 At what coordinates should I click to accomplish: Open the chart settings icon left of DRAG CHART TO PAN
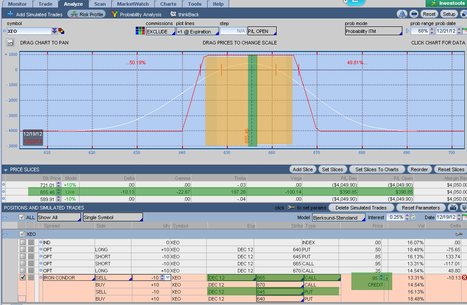[x=10, y=43]
